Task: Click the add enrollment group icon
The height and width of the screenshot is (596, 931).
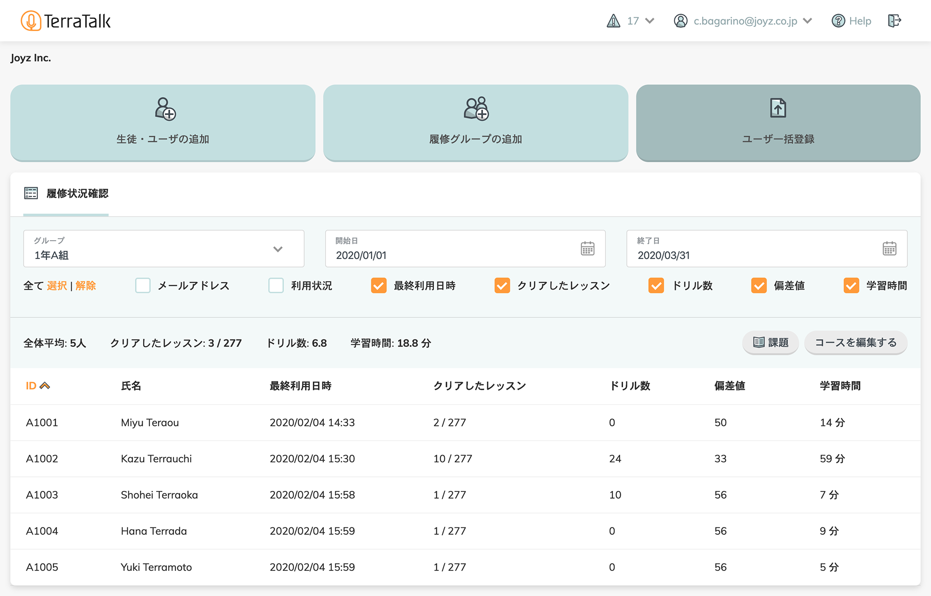Action: (x=476, y=108)
